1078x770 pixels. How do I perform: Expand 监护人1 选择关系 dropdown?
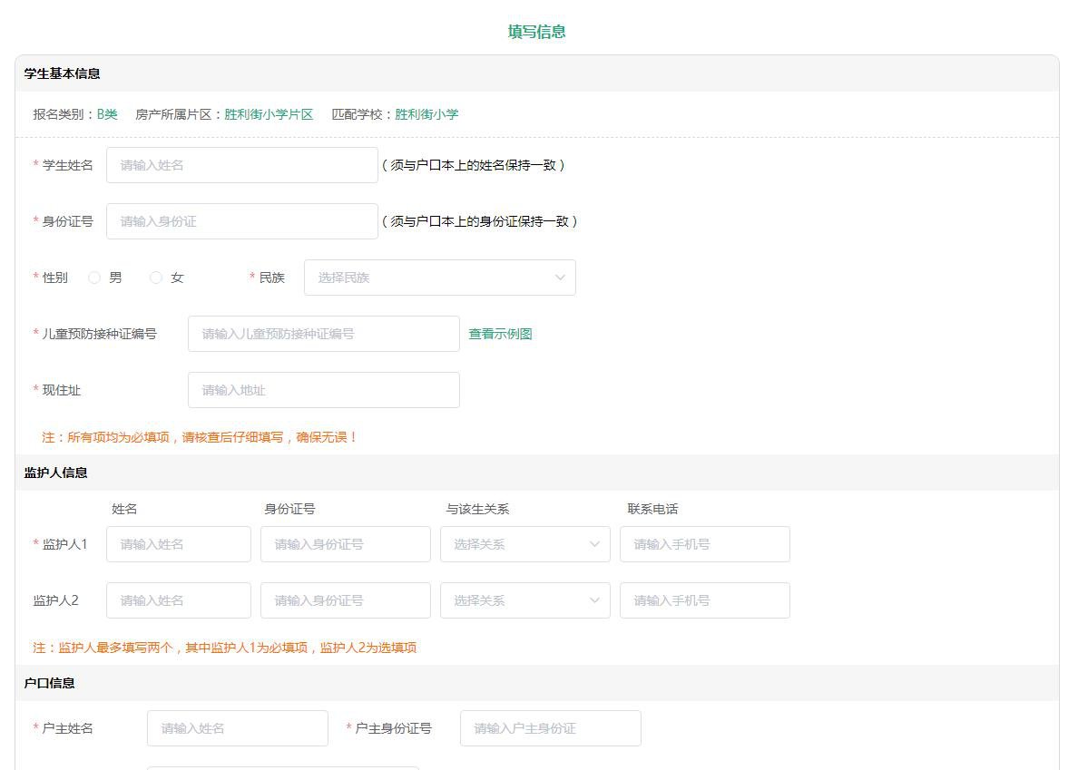(524, 544)
